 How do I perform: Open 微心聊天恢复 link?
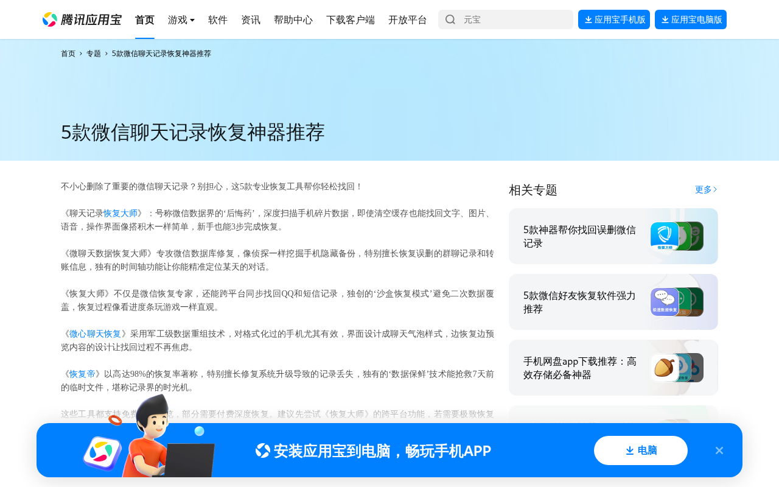pyautogui.click(x=95, y=334)
